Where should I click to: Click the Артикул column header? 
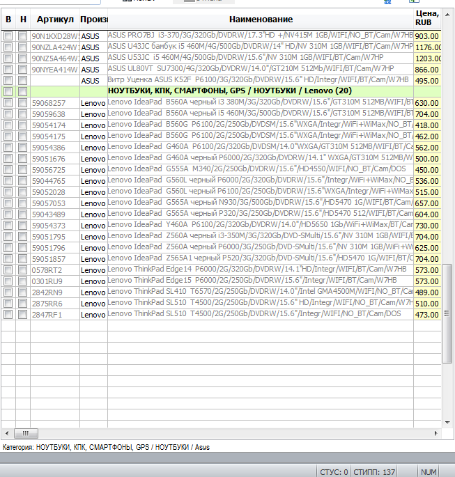(55, 19)
